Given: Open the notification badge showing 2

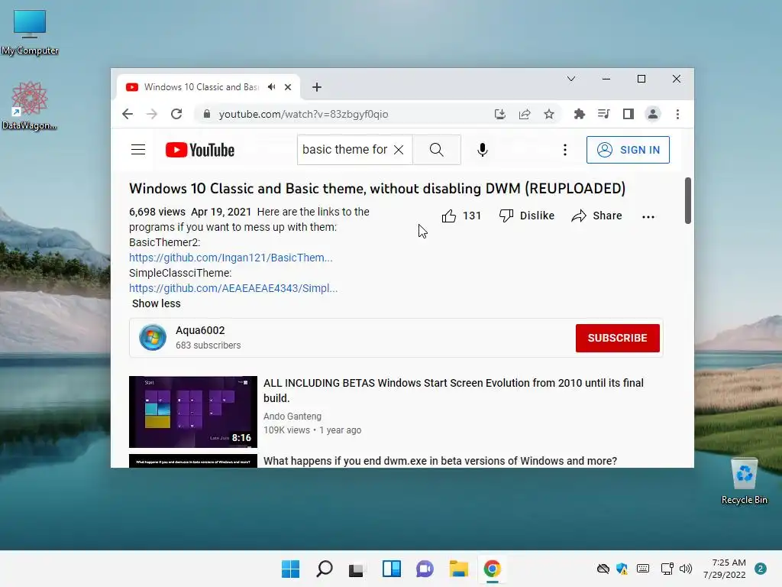Looking at the screenshot, I should (x=761, y=569).
